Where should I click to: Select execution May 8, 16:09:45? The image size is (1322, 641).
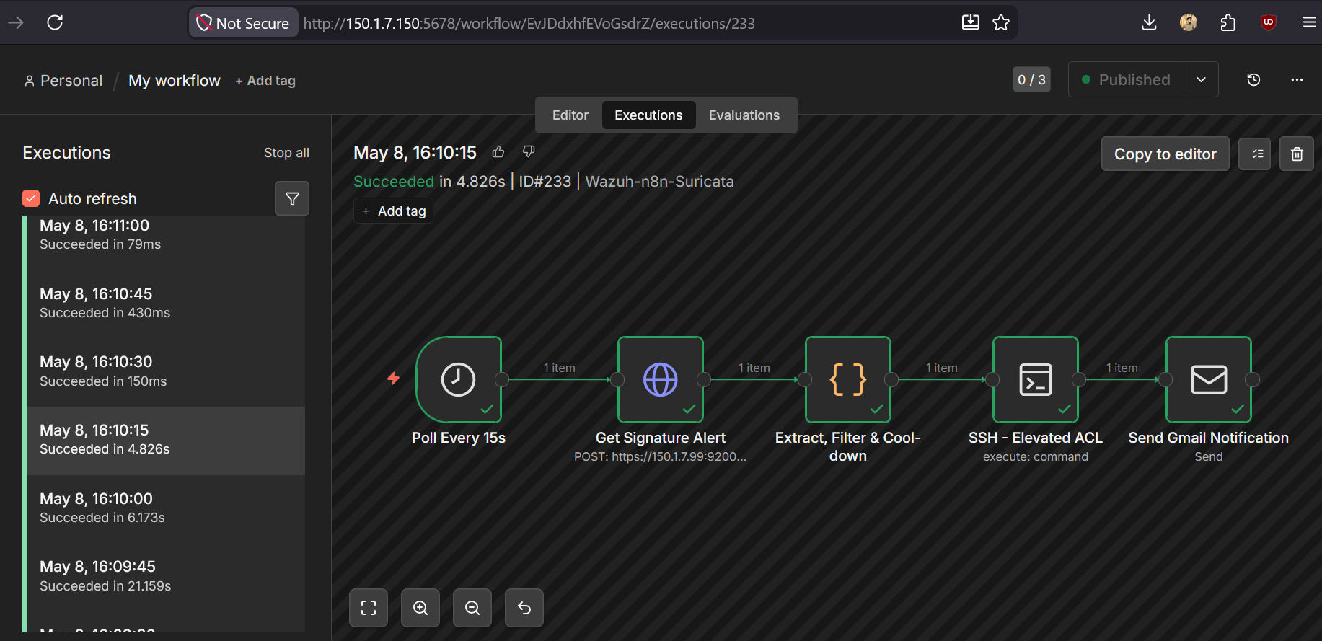tap(165, 577)
